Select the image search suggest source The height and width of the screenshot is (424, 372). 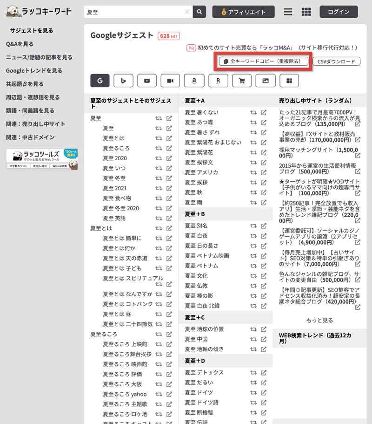[x=265, y=81]
